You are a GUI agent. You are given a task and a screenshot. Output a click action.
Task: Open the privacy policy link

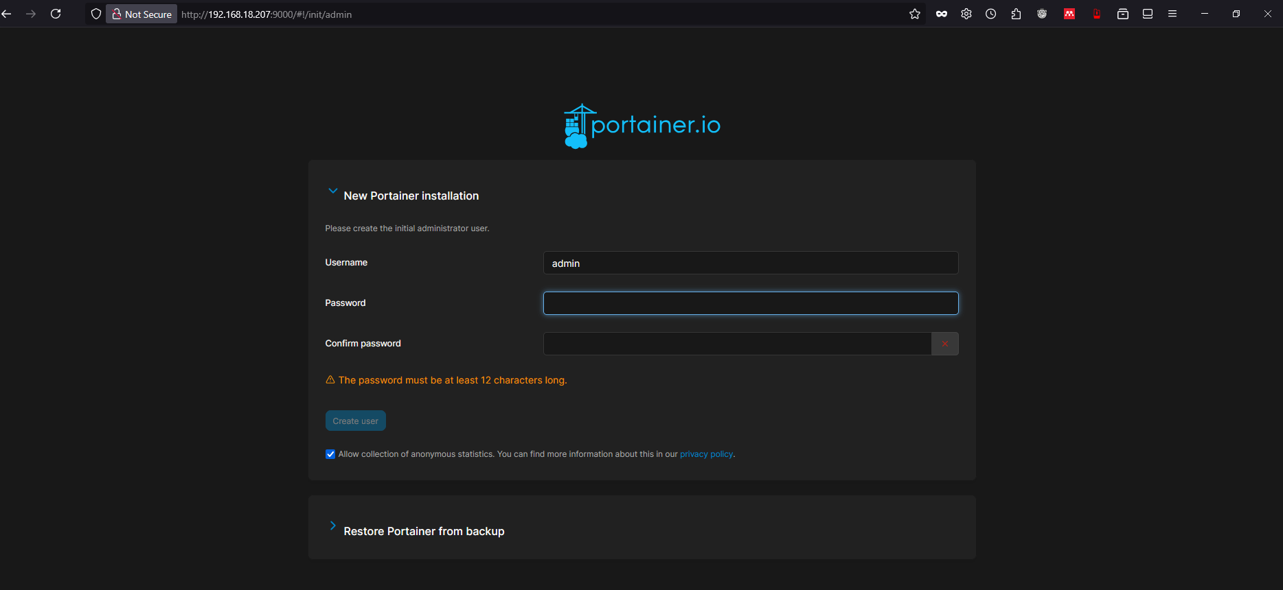tap(706, 454)
